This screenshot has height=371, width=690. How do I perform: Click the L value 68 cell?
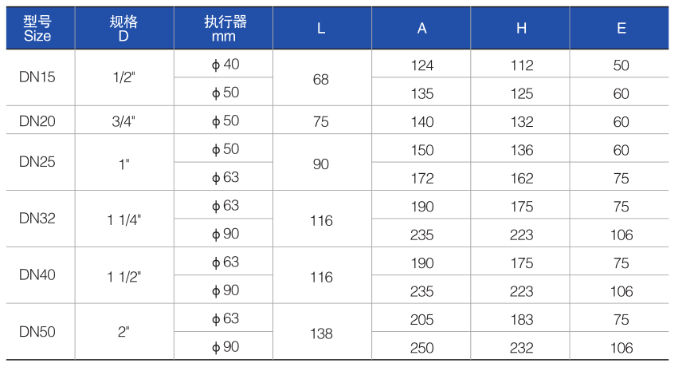click(322, 77)
